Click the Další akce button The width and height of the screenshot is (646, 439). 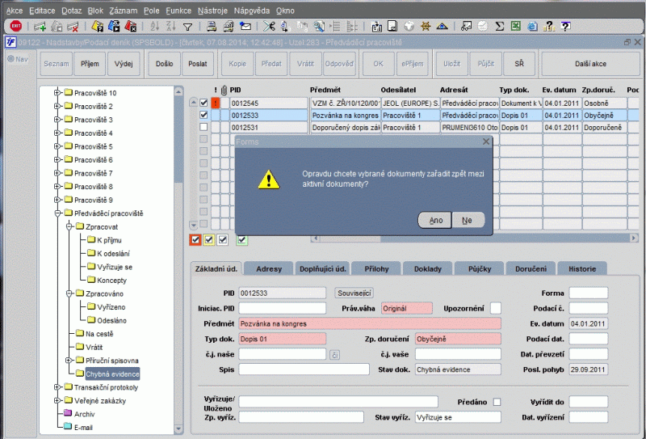(590, 64)
